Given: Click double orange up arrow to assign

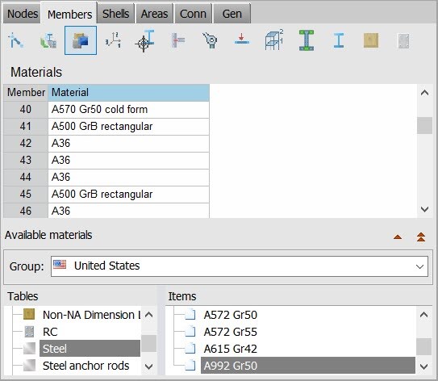Looking at the screenshot, I should click(421, 237).
